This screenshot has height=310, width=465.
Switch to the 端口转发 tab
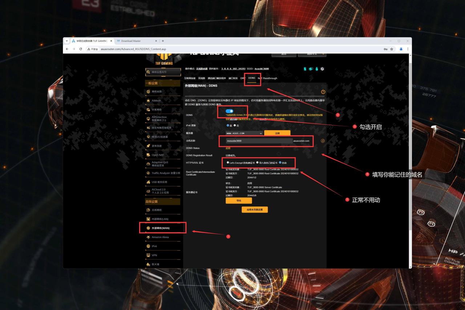click(233, 78)
